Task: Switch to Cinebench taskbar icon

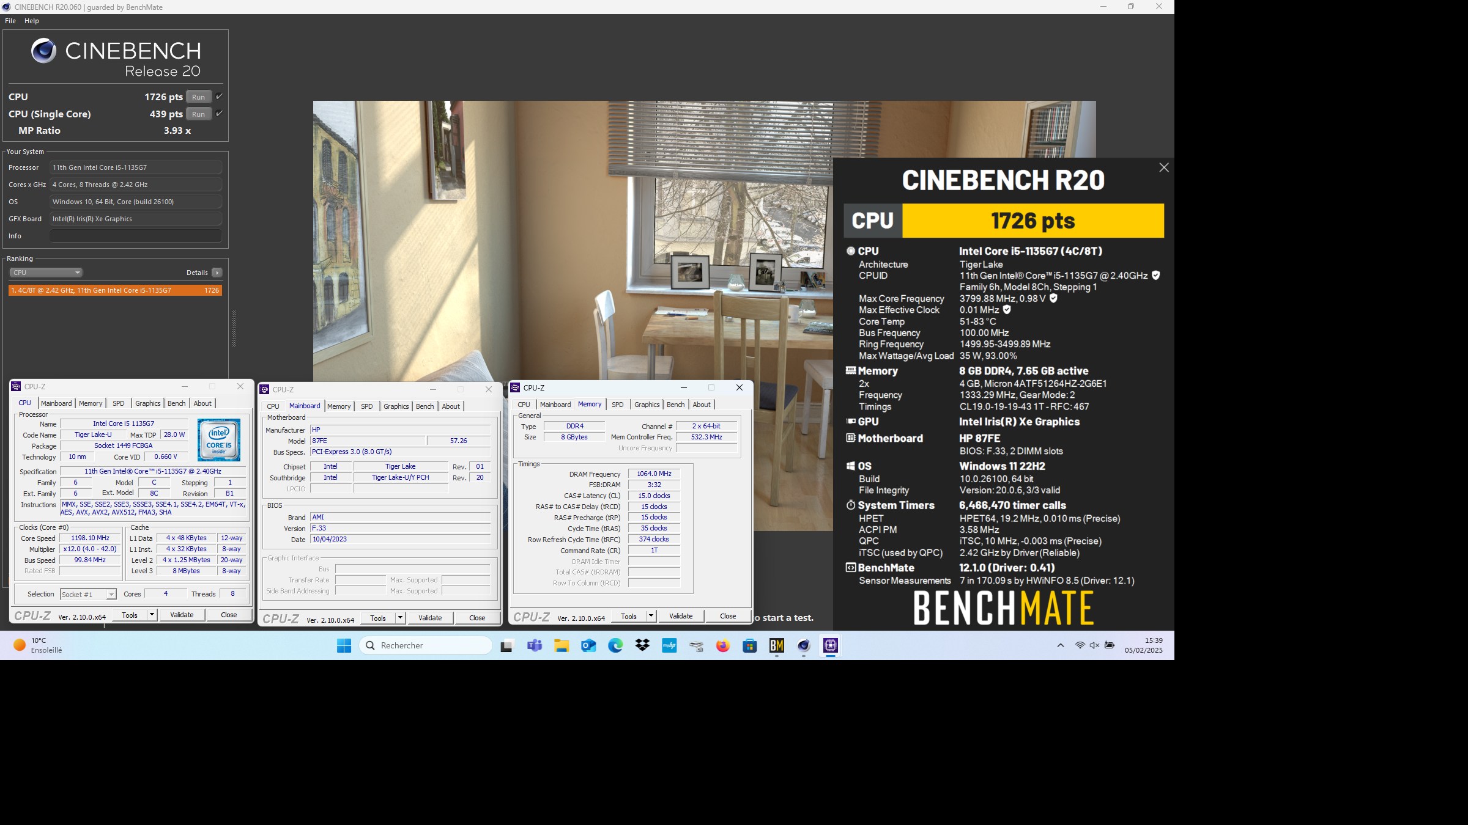Action: pos(804,645)
